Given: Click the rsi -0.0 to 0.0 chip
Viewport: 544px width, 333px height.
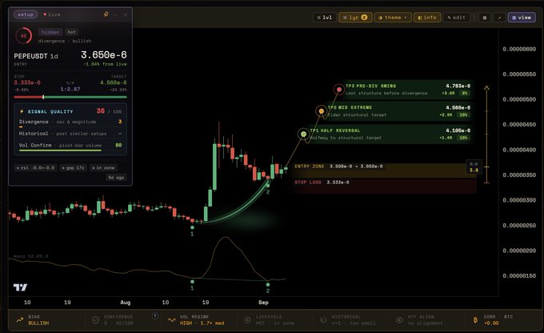Looking at the screenshot, I should click(x=36, y=168).
